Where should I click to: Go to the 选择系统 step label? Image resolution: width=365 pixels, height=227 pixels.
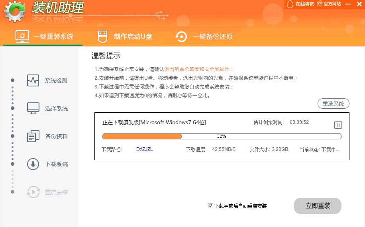(56, 108)
